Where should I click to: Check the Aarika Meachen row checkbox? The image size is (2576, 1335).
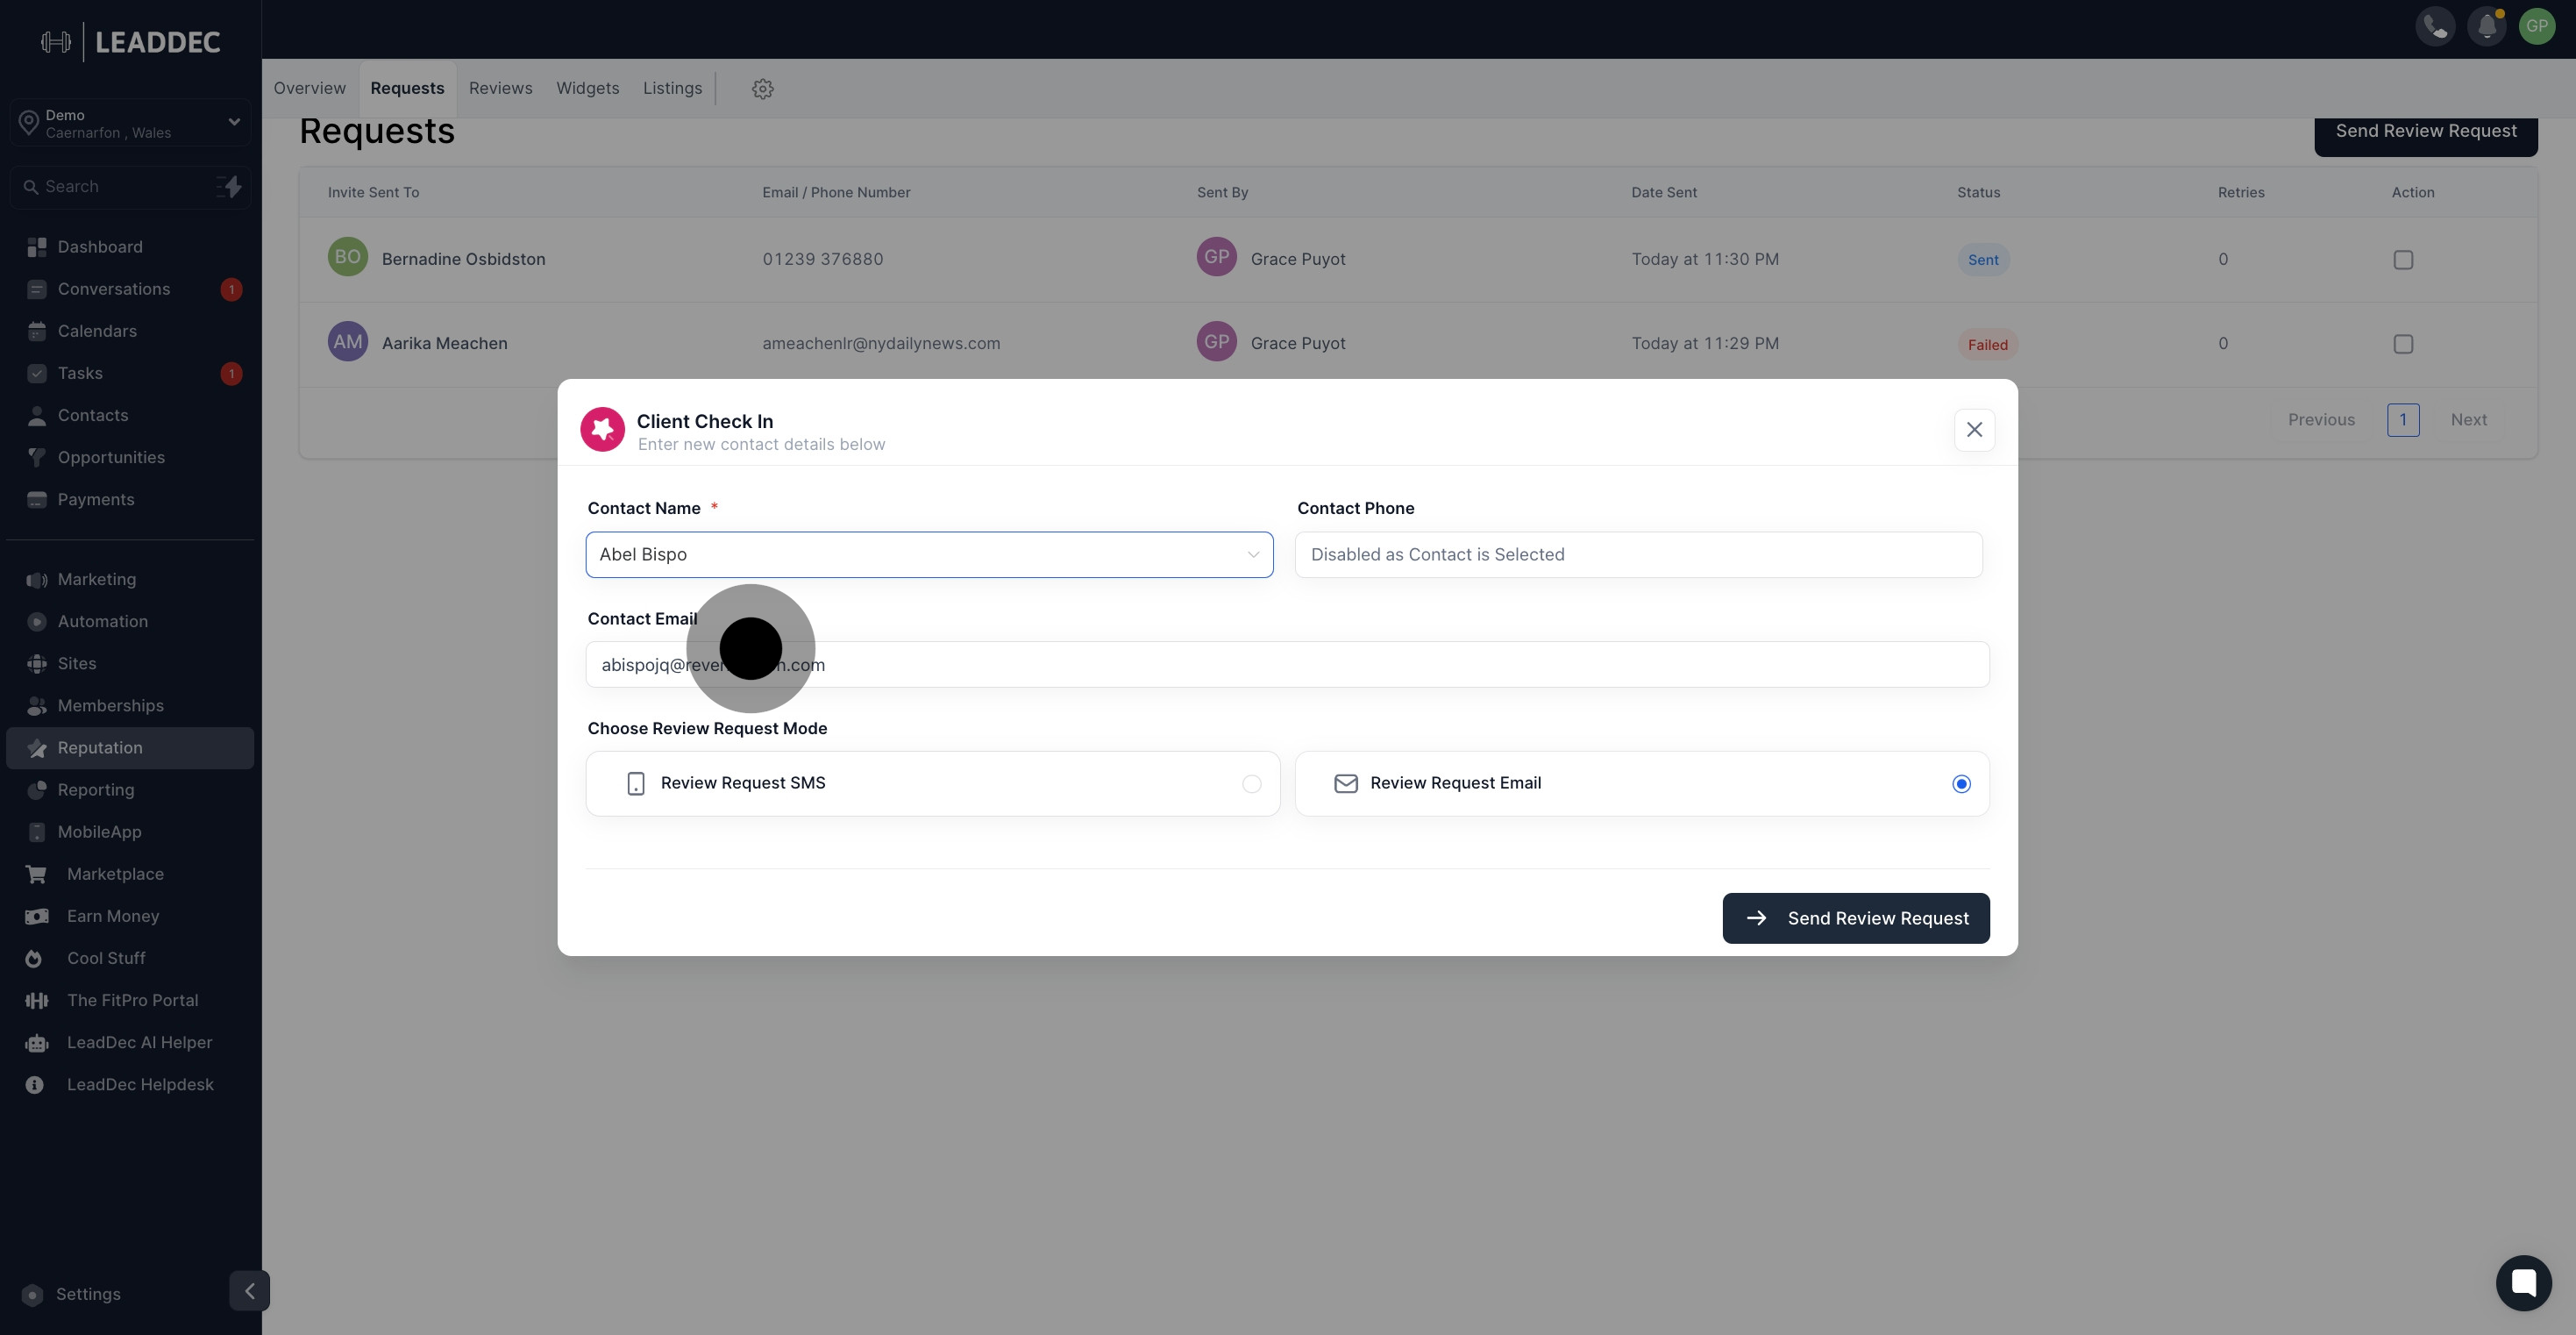pos(2403,343)
